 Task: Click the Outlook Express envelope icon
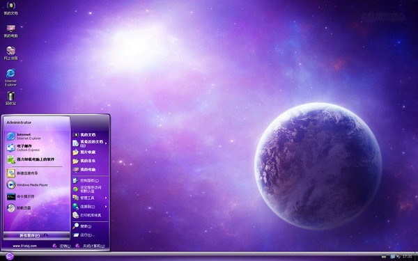pos(11,148)
